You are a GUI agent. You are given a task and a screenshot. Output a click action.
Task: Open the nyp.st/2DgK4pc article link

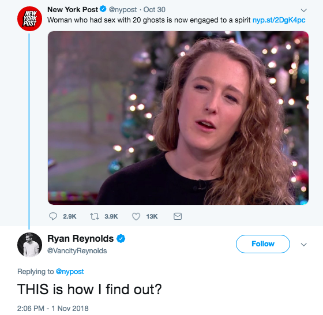click(279, 20)
